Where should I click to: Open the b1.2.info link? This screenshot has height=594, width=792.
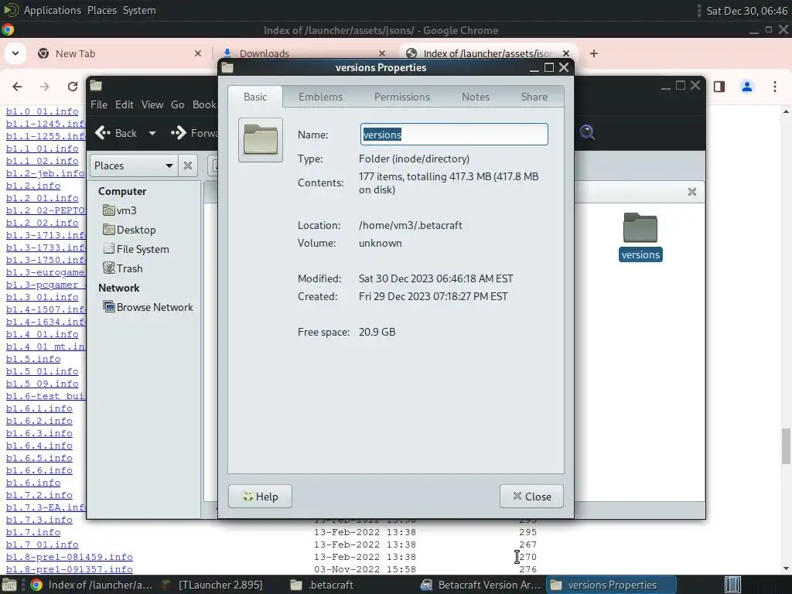tap(33, 186)
